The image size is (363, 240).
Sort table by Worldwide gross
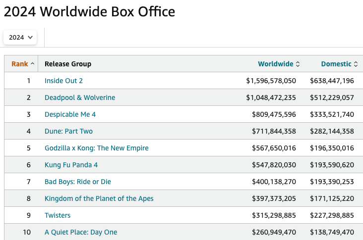click(276, 64)
